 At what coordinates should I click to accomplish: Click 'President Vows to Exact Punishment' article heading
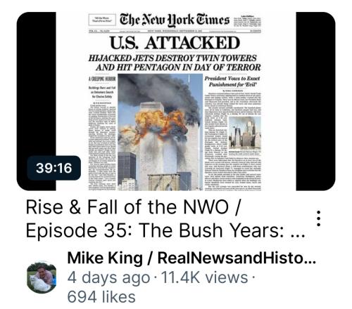point(232,81)
